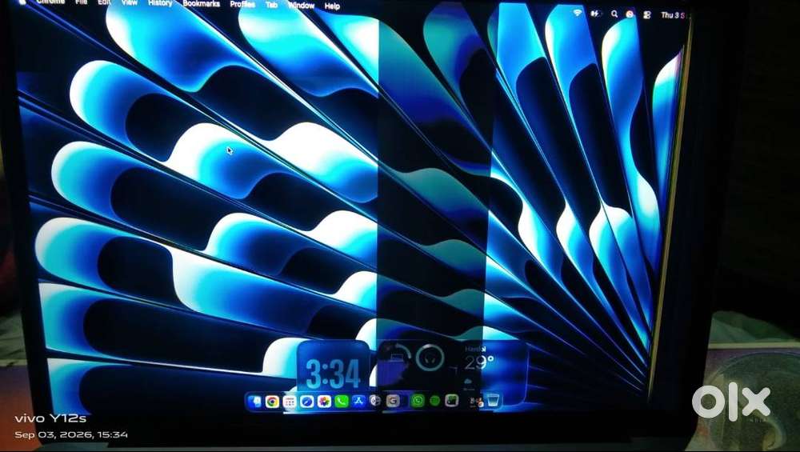Screen dimensions: 800x452
Task: Open Finder from the dock
Action: point(254,402)
